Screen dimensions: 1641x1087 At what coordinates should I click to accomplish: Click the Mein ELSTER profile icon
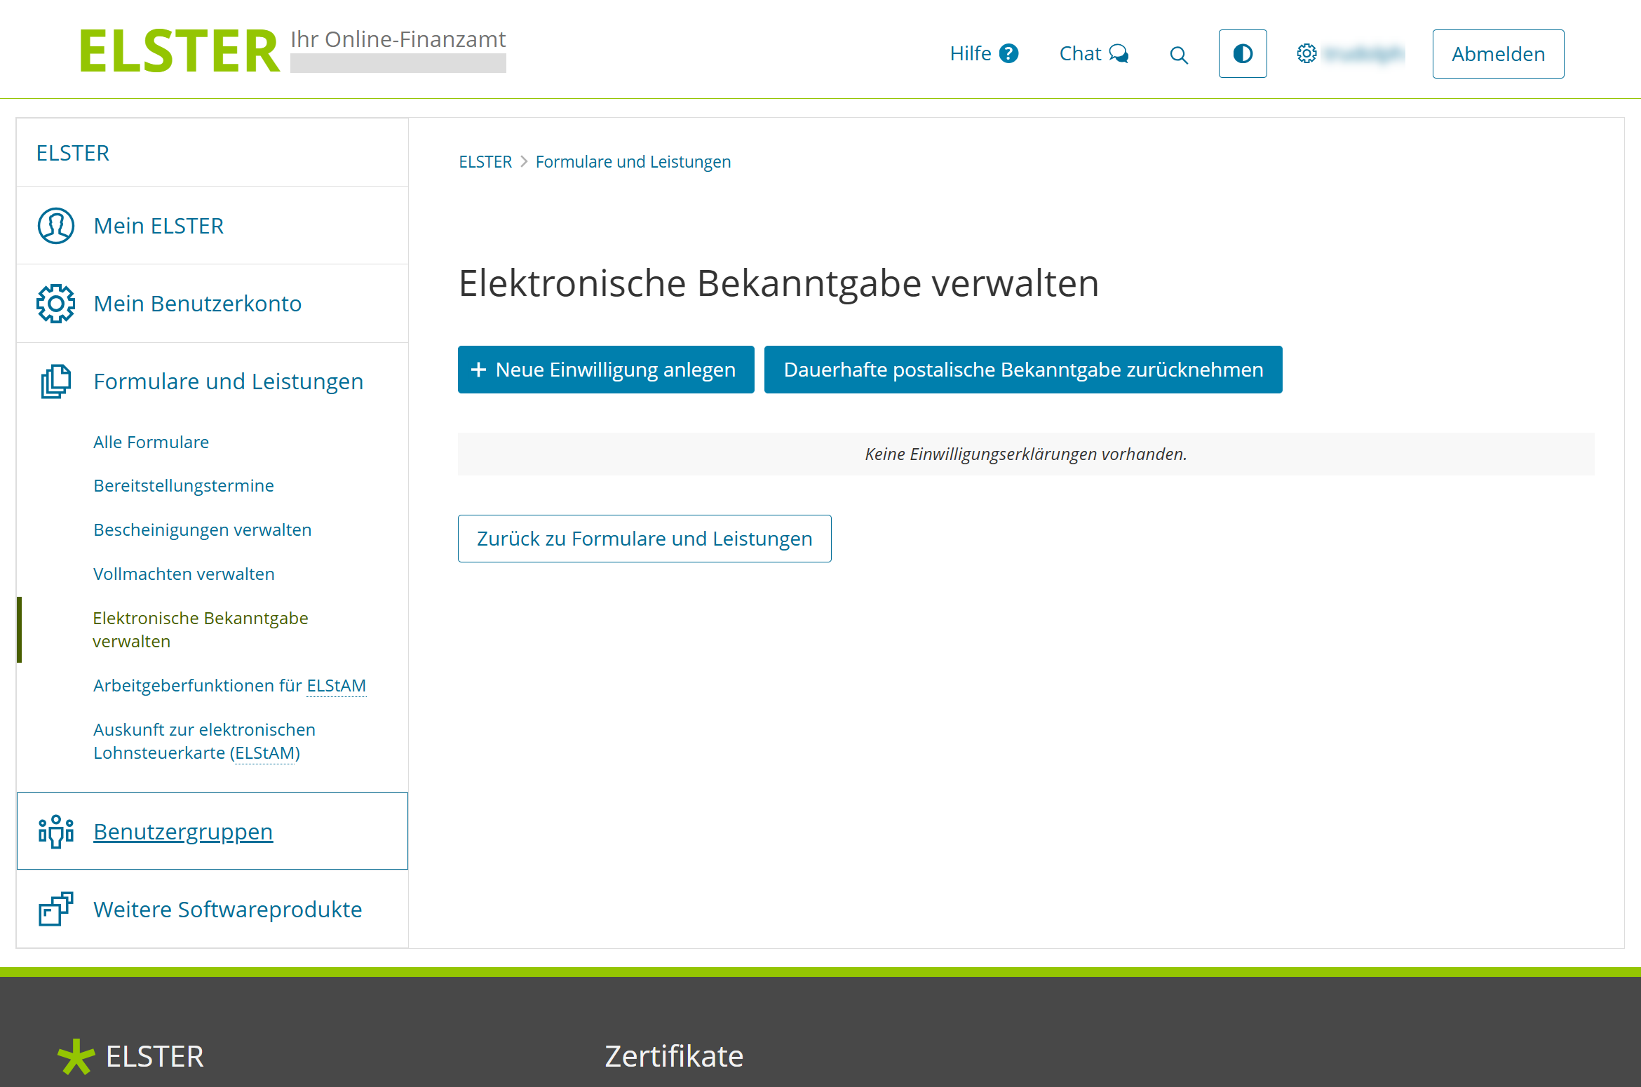[x=56, y=226]
